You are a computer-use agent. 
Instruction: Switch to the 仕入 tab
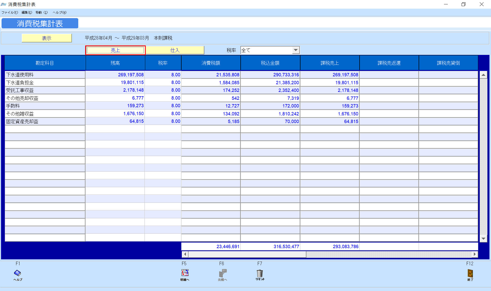(175, 50)
